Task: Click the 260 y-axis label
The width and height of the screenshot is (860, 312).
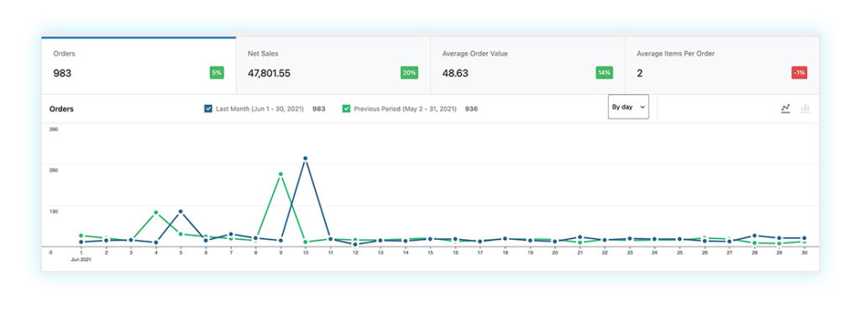Action: pyautogui.click(x=54, y=170)
